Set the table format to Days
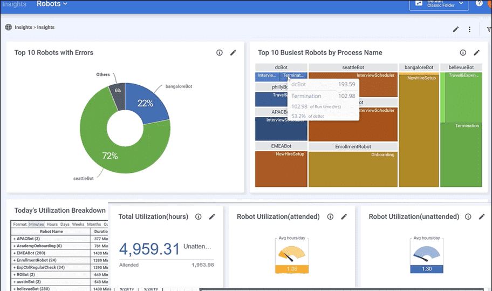 pos(65,224)
